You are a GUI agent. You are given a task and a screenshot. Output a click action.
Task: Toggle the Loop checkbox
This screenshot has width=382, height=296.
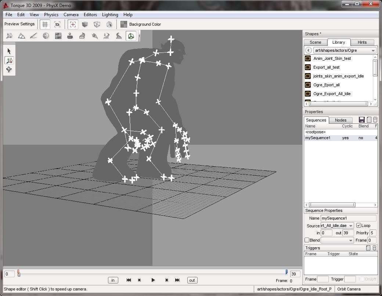pos(359,225)
